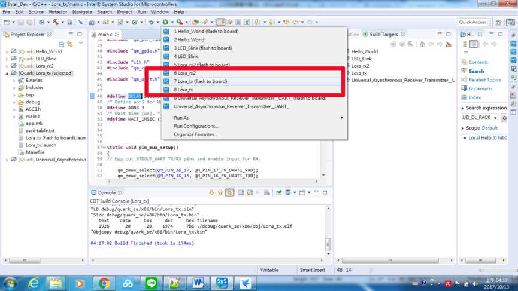Click the Related Topics link
Screen dimensions: 518x291
pos(484,79)
